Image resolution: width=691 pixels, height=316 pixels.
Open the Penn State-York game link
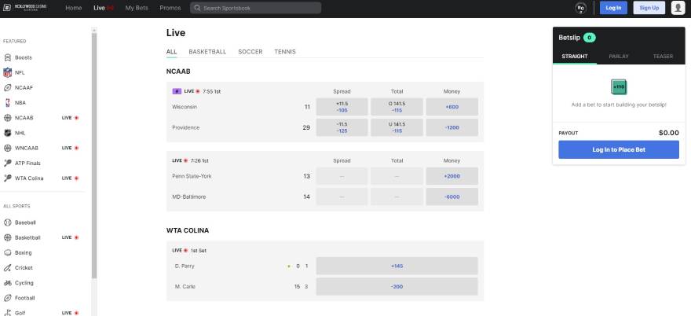[192, 176]
